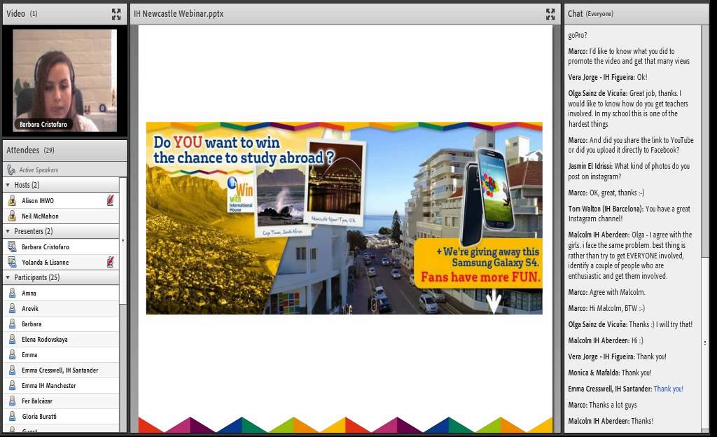The height and width of the screenshot is (437, 717).
Task: Select participant Elena Rodovskaya
Action: (62, 339)
